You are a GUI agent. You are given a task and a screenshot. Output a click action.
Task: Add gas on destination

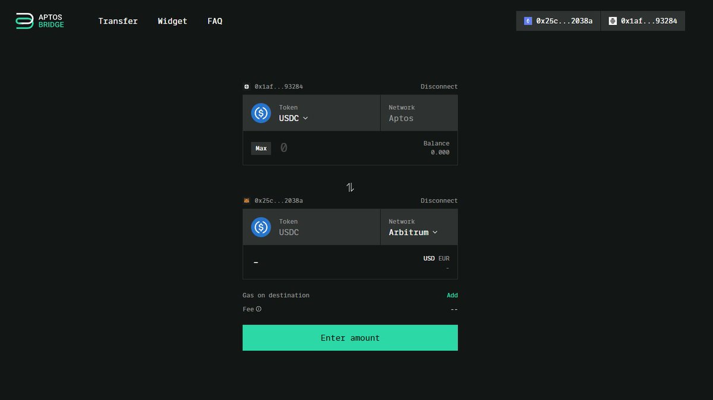pos(452,295)
